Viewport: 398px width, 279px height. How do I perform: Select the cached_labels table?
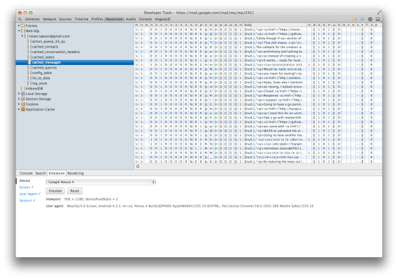click(x=43, y=57)
